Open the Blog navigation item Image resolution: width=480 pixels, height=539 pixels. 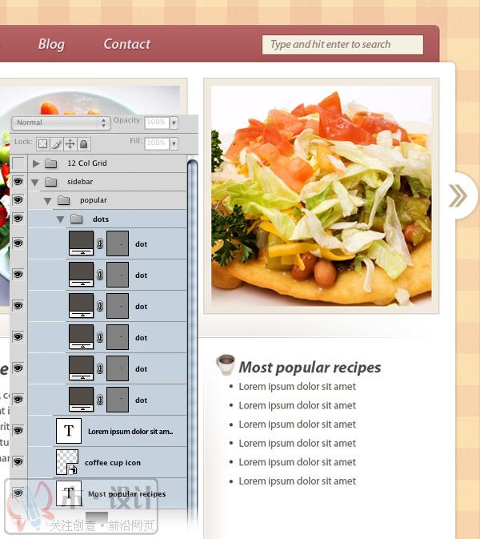click(51, 44)
